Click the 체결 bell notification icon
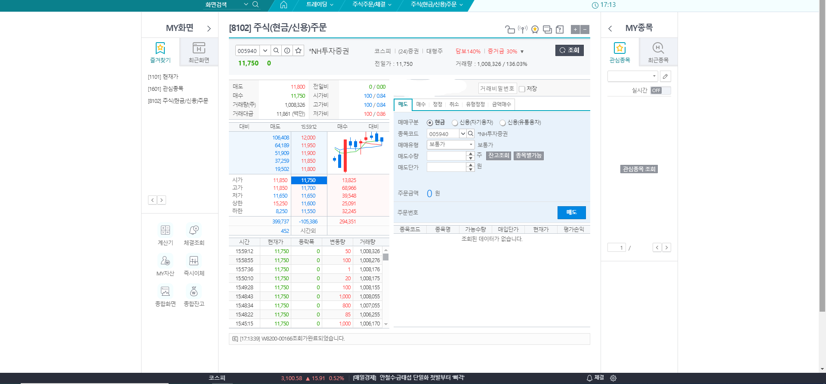 589,378
